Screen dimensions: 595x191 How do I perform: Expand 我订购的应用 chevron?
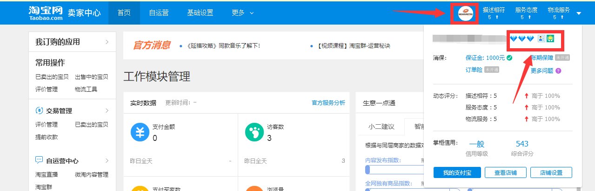[107, 42]
